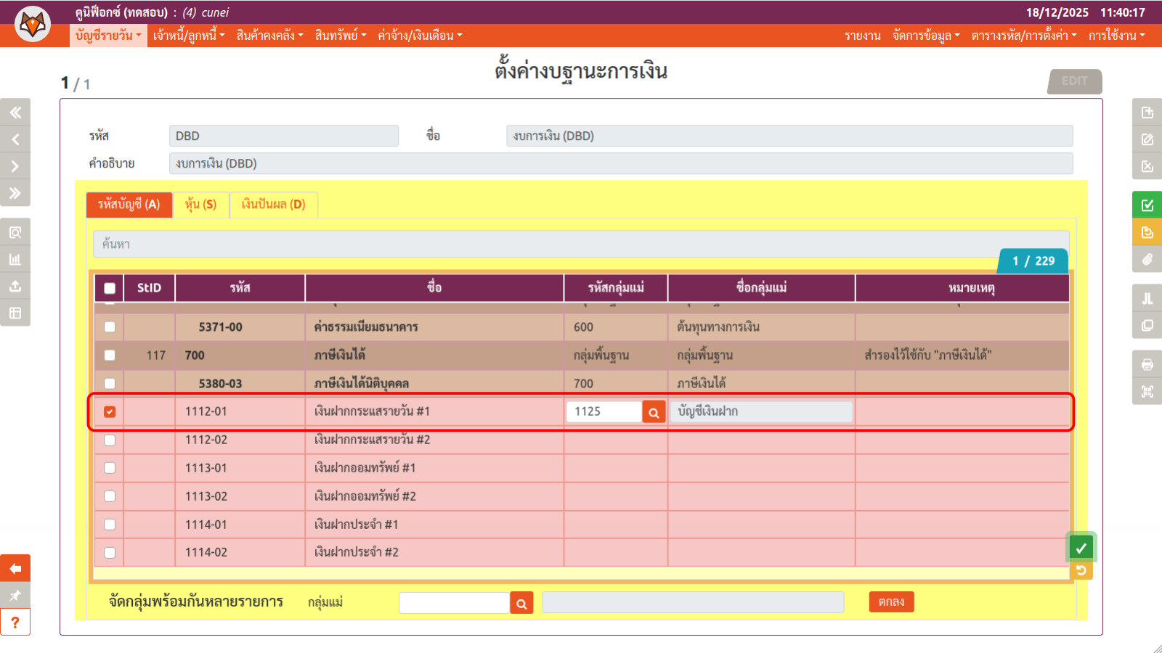
Task: Expand the จัดการข้อมูล dropdown menu
Action: tap(926, 36)
